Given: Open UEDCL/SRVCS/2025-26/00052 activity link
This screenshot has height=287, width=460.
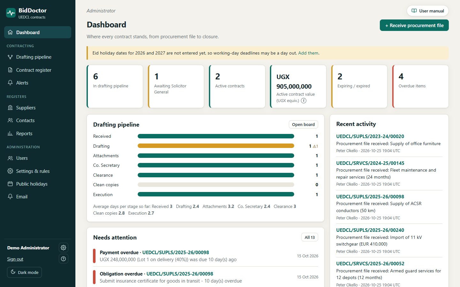Looking at the screenshot, I should 370,263.
